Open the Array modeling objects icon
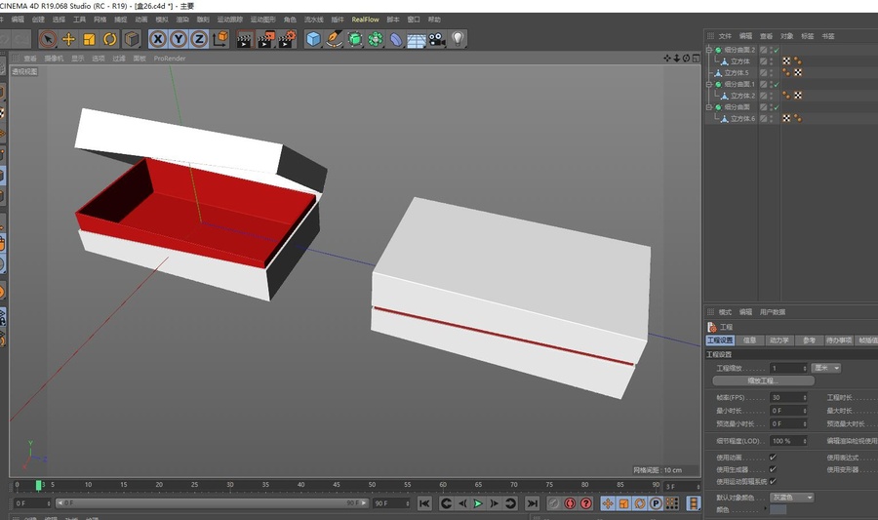 [376, 39]
